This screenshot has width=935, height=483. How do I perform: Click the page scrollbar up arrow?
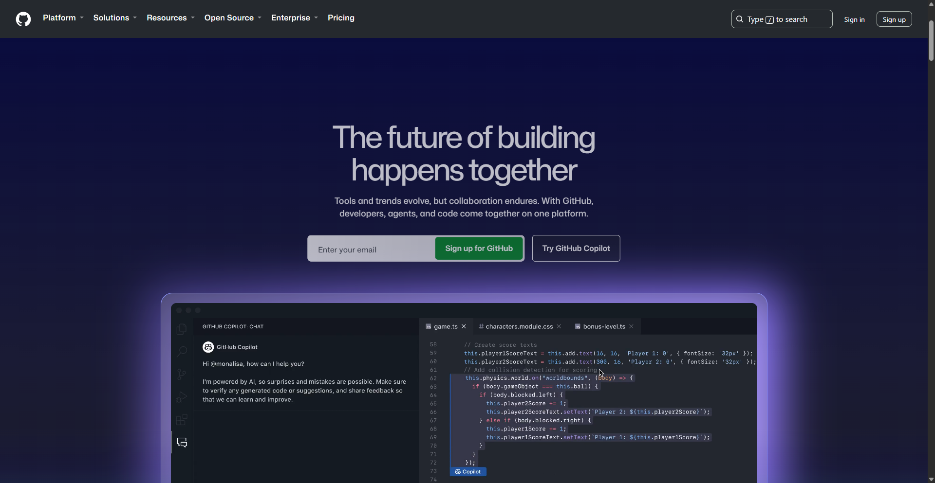(x=931, y=4)
